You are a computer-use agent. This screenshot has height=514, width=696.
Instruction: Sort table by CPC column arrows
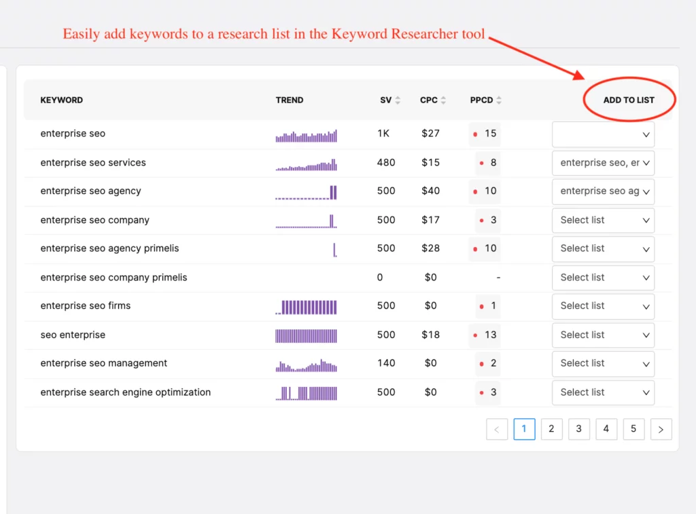click(x=443, y=100)
